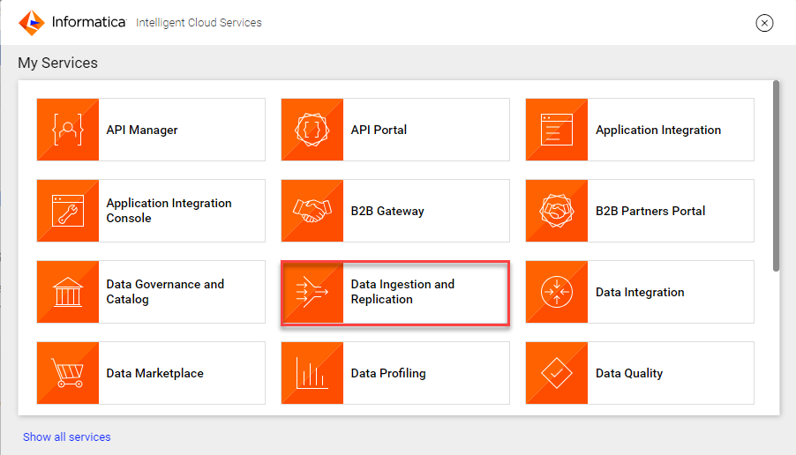796x455 pixels.
Task: Click the API Portal hexagon icon
Action: 312,130
